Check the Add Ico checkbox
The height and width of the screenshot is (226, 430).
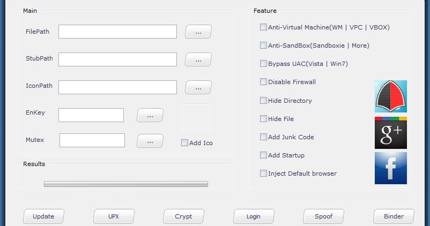(184, 142)
